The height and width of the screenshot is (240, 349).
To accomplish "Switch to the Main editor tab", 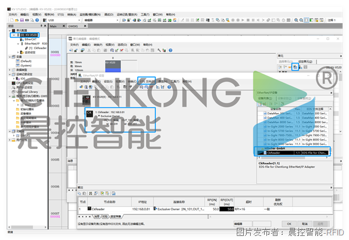I will click(x=53, y=26).
